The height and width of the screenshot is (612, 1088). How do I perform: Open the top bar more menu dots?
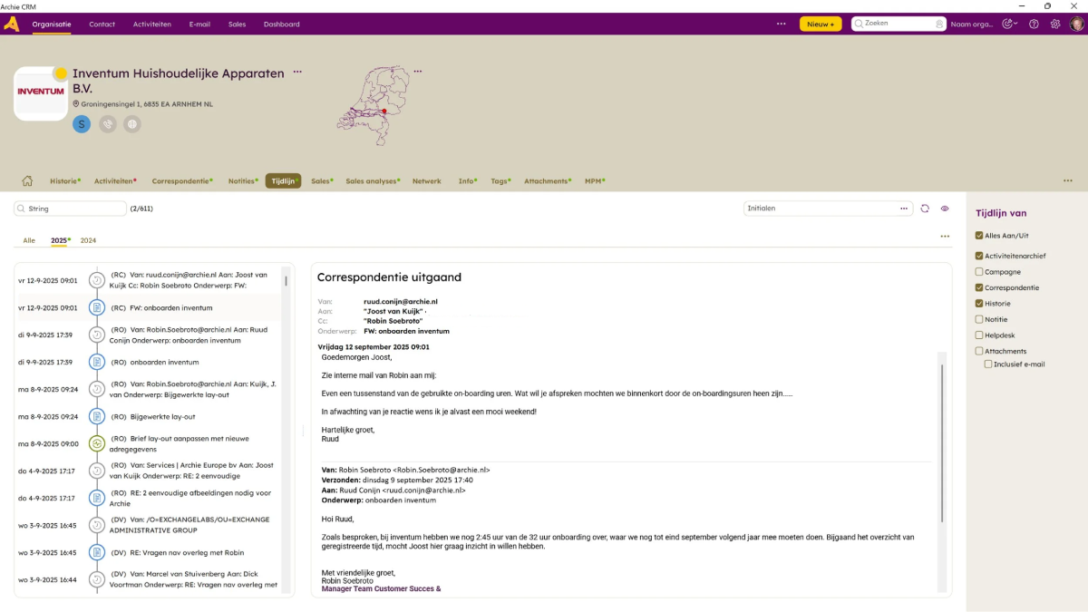(782, 24)
